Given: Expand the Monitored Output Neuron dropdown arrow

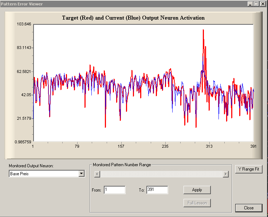Looking at the screenshot, I should (x=81, y=174).
